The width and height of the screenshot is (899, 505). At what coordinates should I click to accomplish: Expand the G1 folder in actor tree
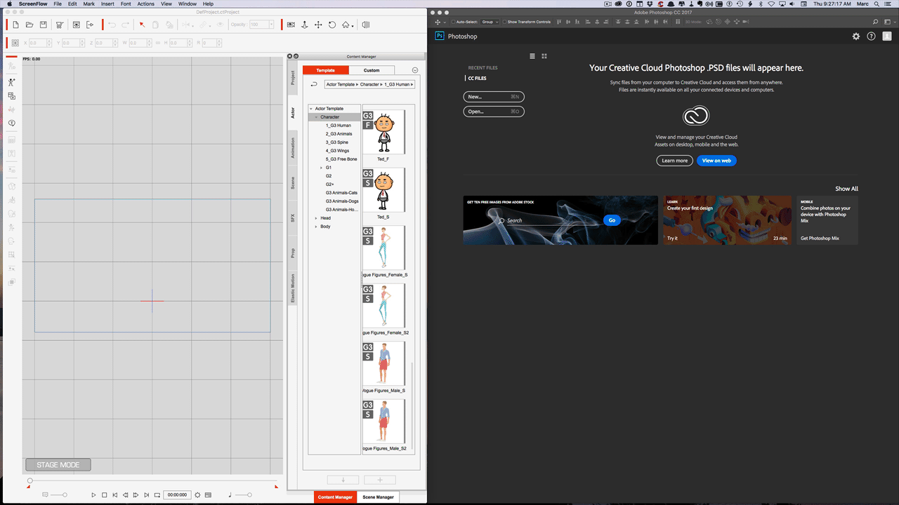pos(321,168)
